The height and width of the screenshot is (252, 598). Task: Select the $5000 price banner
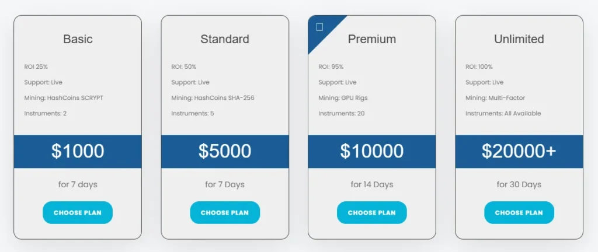click(225, 151)
